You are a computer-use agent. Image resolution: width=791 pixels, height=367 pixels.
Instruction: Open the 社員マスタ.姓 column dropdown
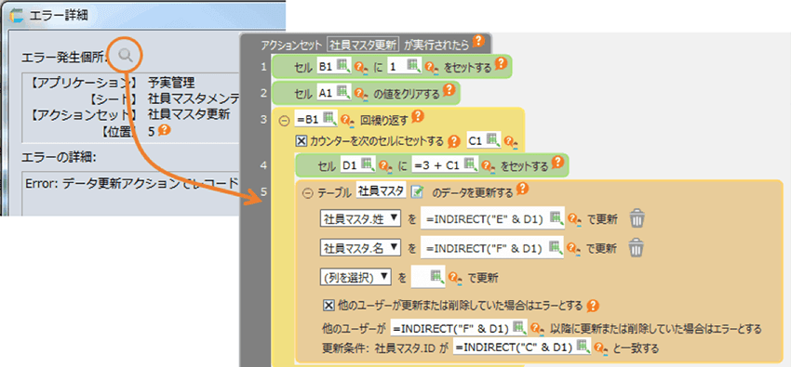(360, 219)
